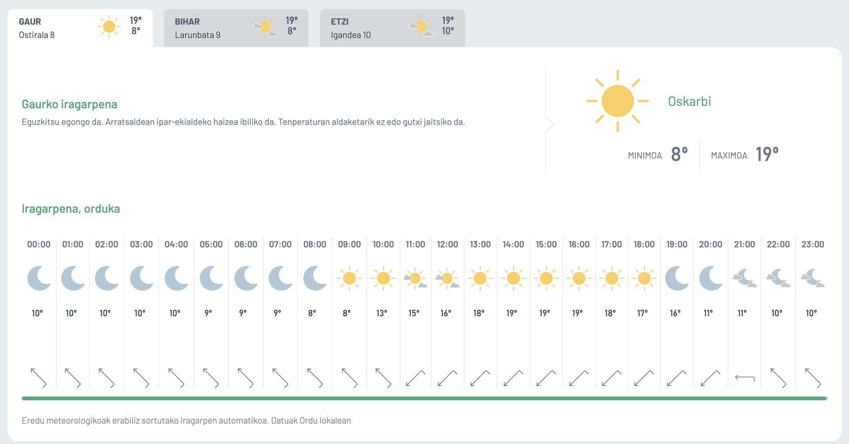Click the 20:00 hour label
Image resolution: width=849 pixels, height=444 pixels.
[x=711, y=245]
